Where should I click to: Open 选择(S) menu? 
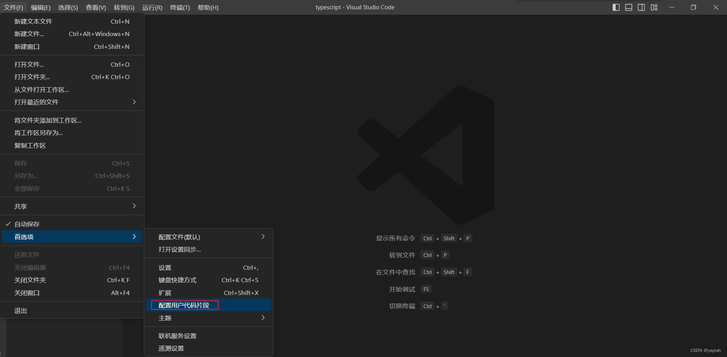[x=68, y=7]
